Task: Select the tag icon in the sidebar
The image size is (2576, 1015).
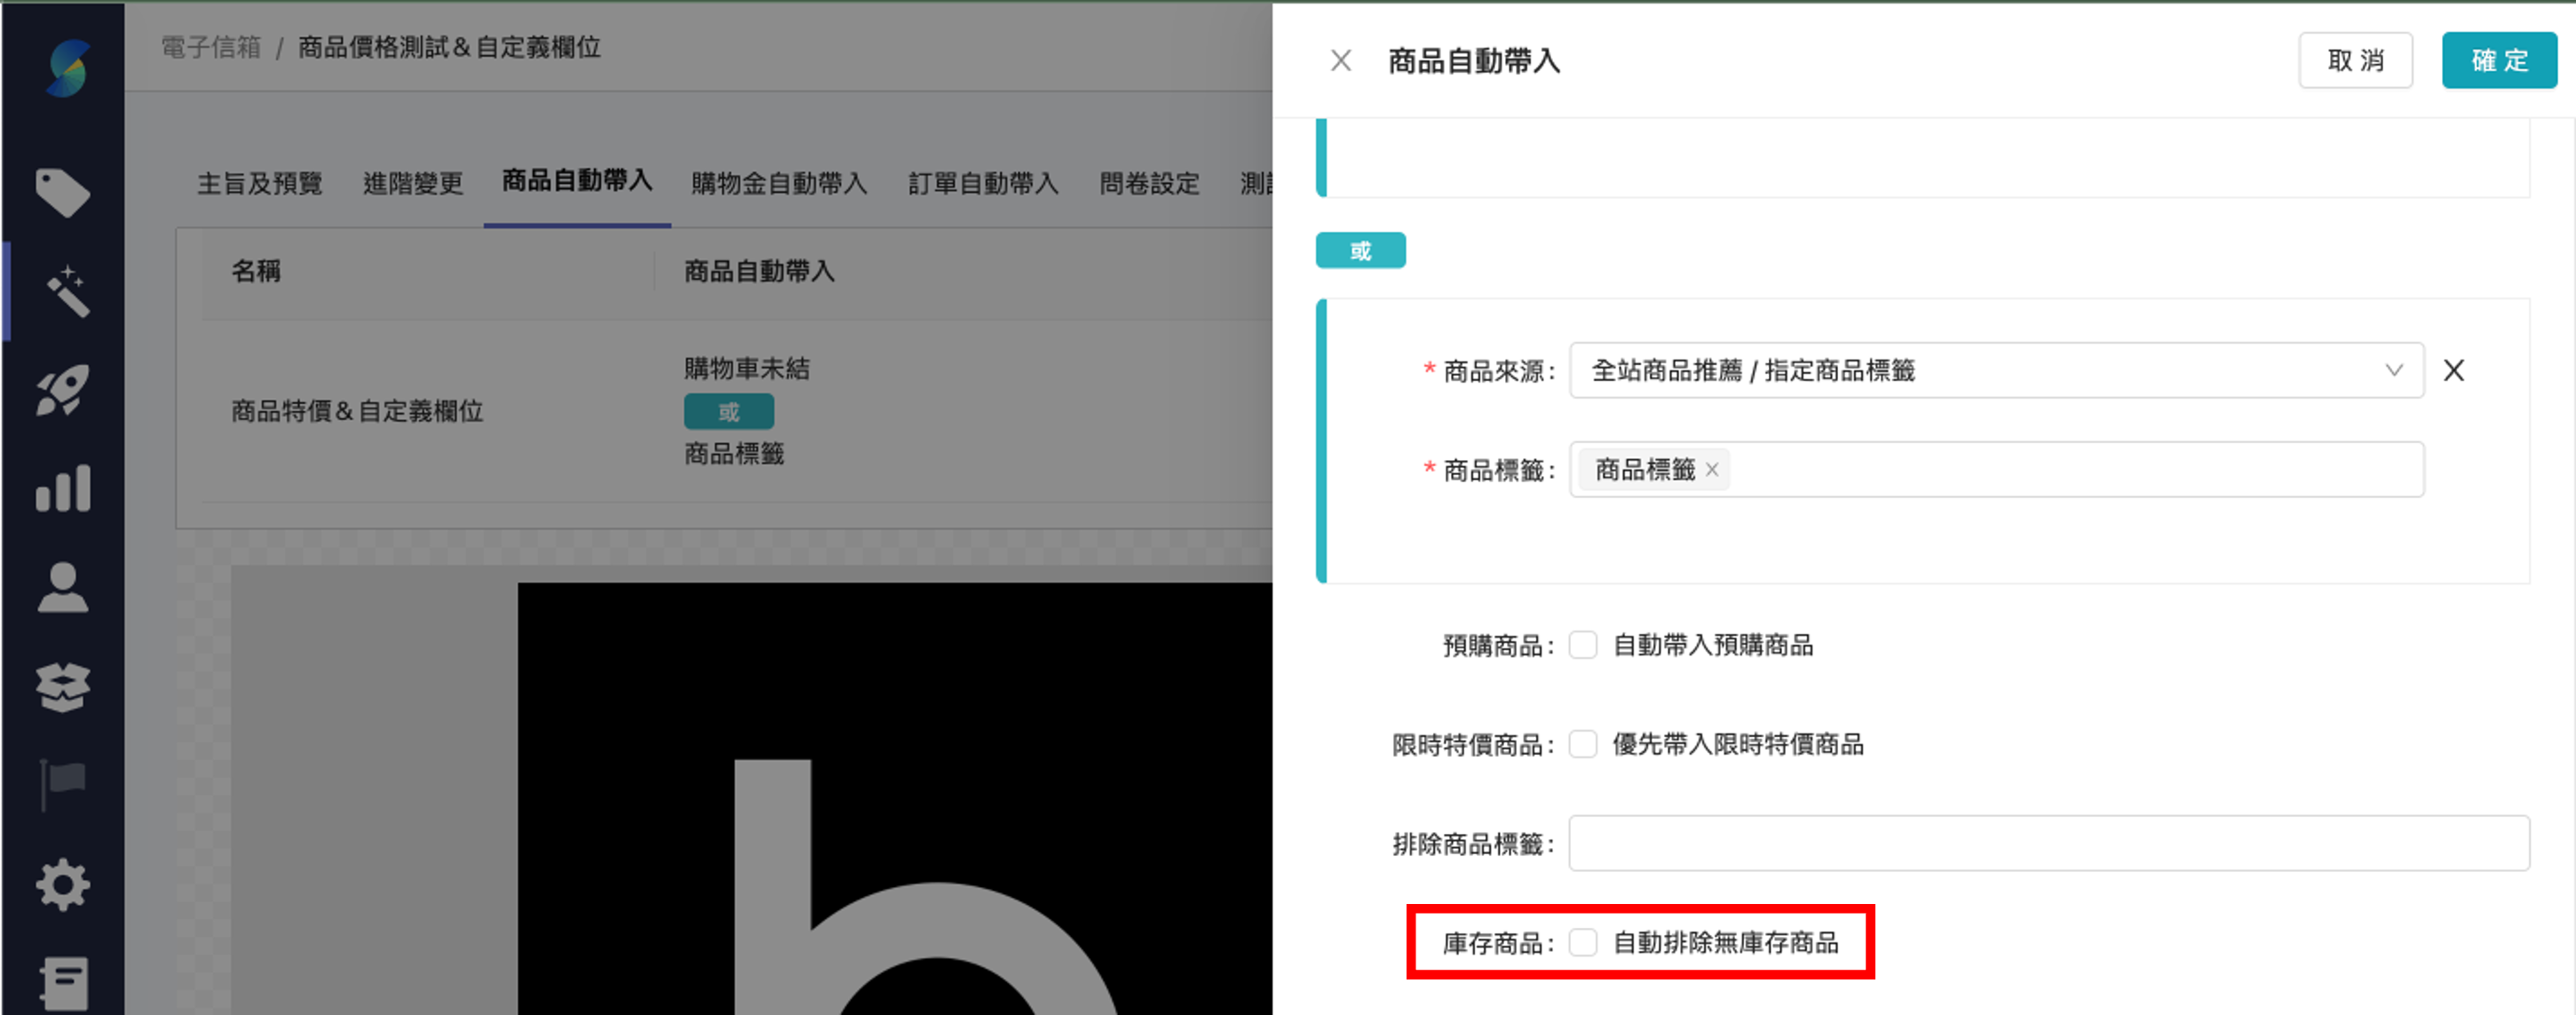Action: click(63, 192)
